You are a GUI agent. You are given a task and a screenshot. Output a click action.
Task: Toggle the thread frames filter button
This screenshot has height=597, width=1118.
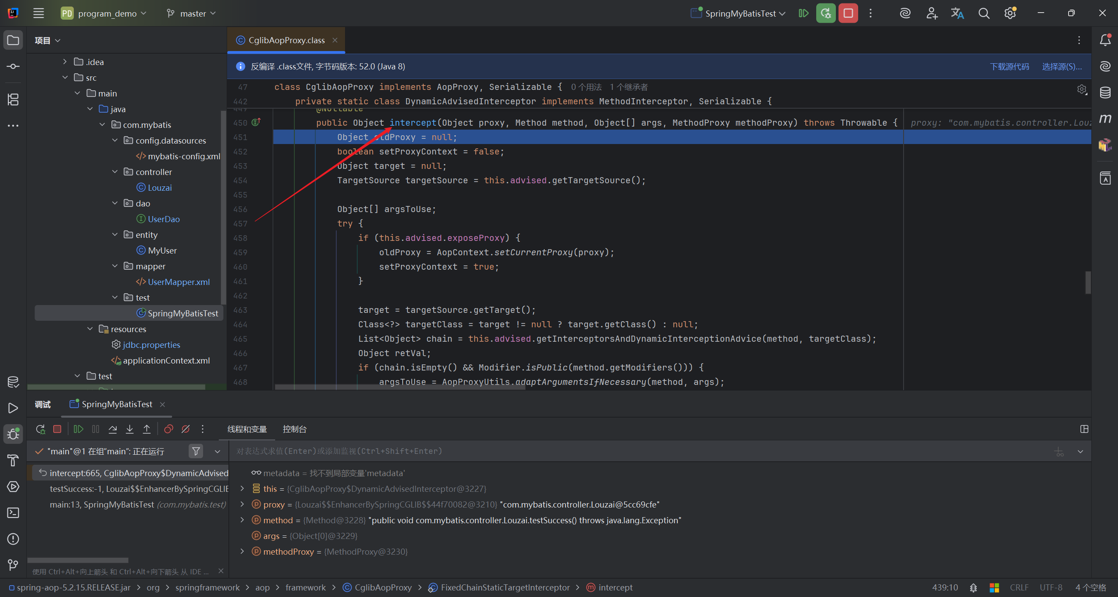coord(196,451)
